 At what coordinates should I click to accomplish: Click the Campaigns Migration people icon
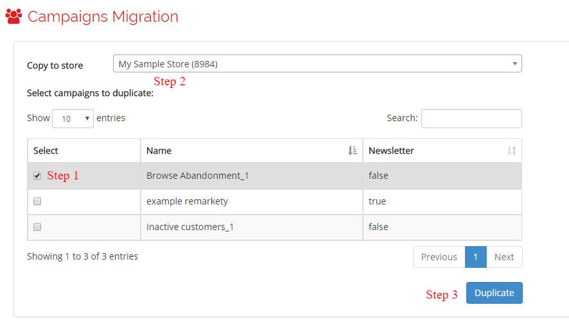[x=13, y=16]
